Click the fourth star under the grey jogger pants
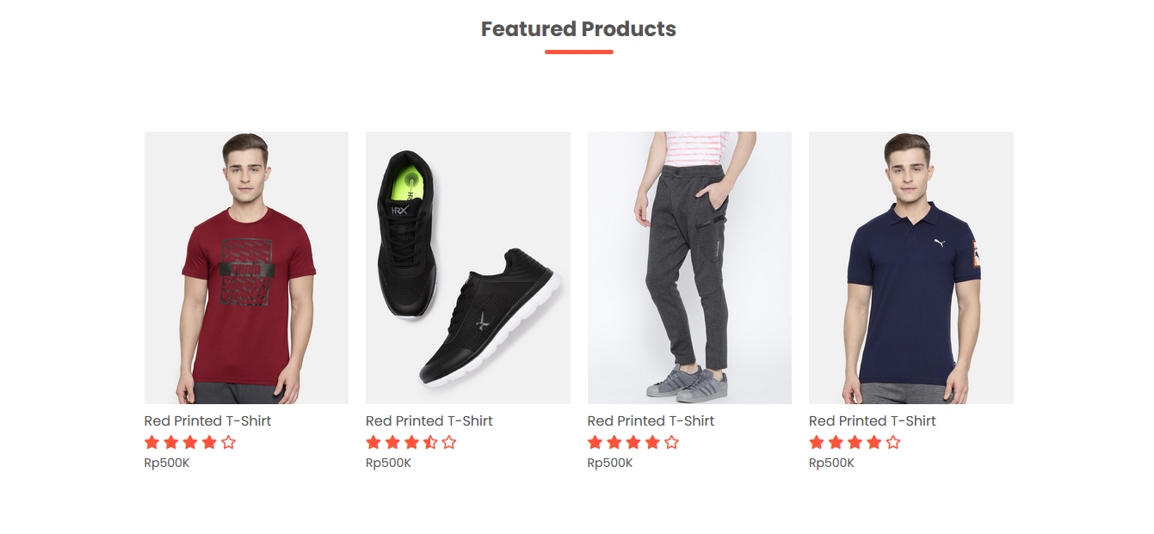The image size is (1154, 534). 652,443
